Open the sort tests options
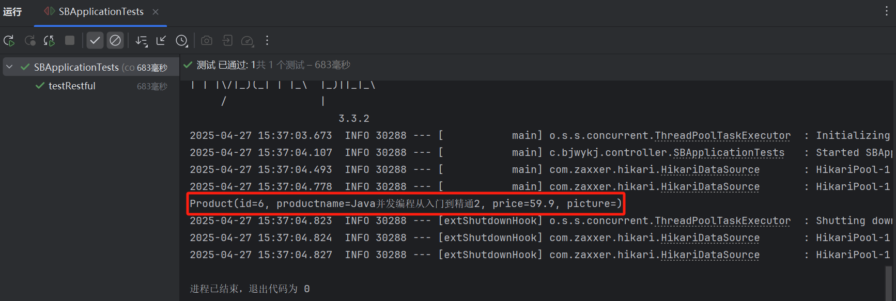The height and width of the screenshot is (301, 896). coord(141,40)
